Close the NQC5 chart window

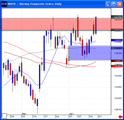pos(120,4)
